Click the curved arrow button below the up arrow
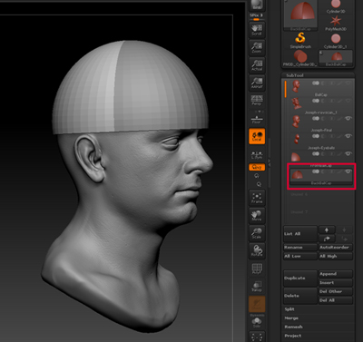 coord(327,239)
